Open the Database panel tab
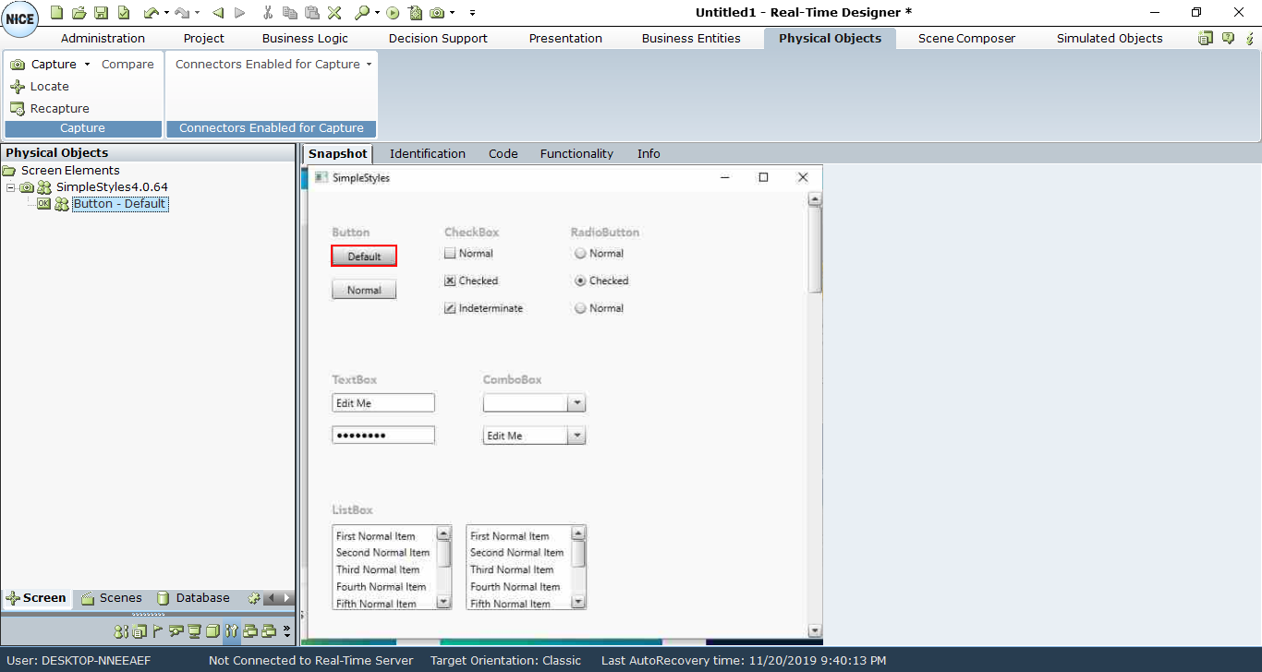 193,598
